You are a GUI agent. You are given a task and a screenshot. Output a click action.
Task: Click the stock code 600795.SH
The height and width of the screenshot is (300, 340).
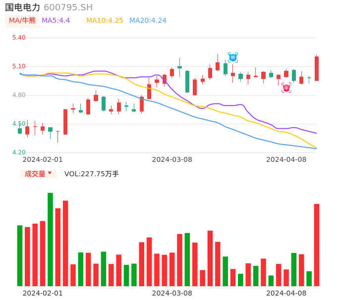(x=68, y=7)
